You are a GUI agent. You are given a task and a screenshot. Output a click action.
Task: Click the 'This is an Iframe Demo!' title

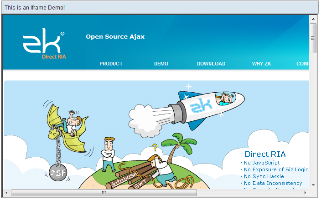[x=35, y=8]
